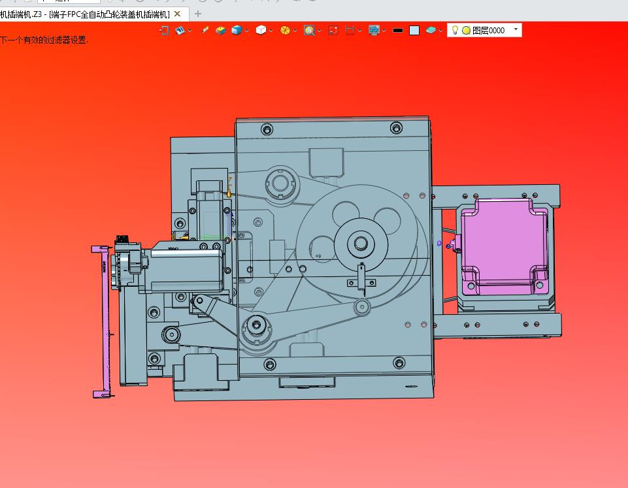Click the purple motor cover in the model
This screenshot has height=488, width=628.
tap(504, 248)
